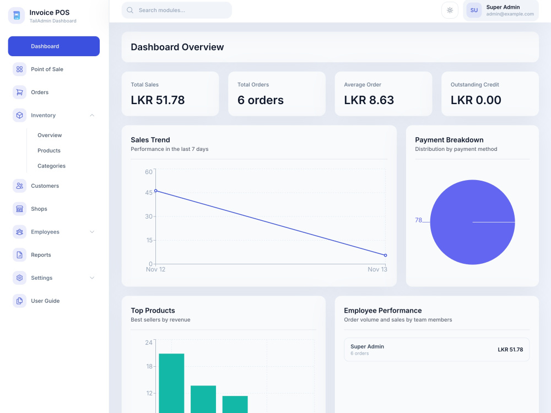Open the Dashboard menu item
551x413 pixels.
[x=54, y=46]
